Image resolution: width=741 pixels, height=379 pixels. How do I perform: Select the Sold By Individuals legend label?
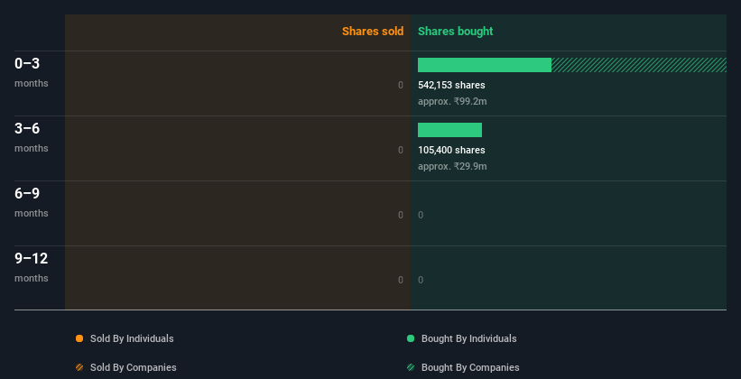[x=132, y=338]
